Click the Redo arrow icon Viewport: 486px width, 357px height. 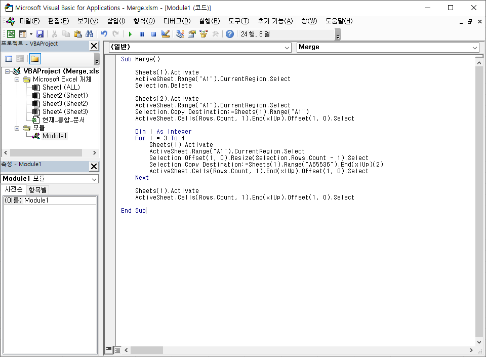click(115, 34)
